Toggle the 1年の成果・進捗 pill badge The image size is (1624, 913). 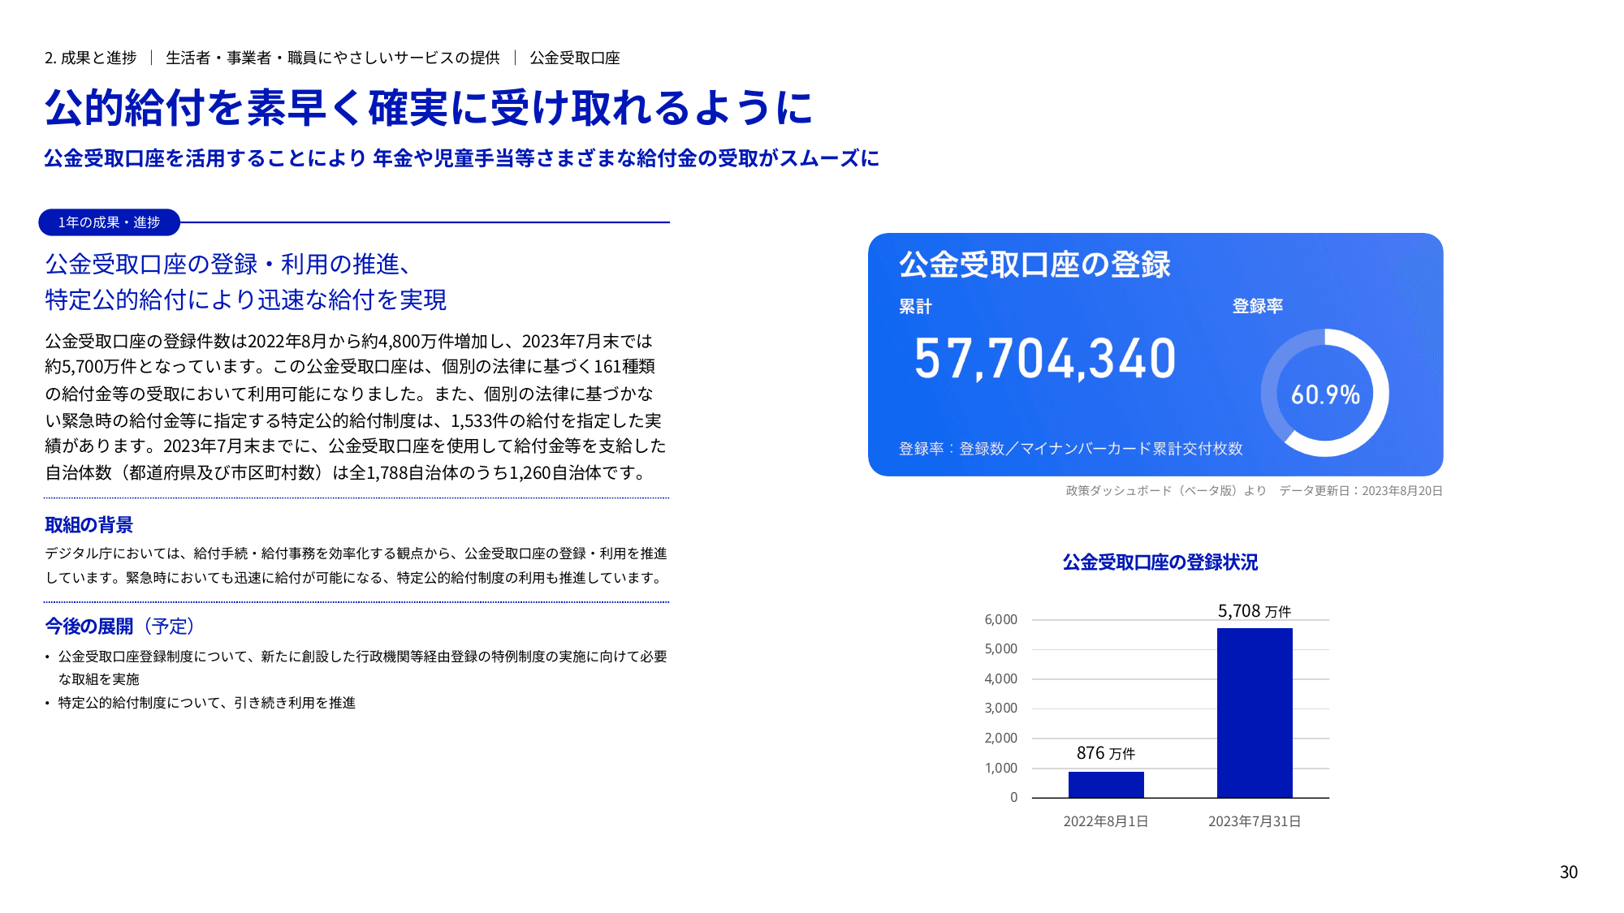(x=110, y=221)
